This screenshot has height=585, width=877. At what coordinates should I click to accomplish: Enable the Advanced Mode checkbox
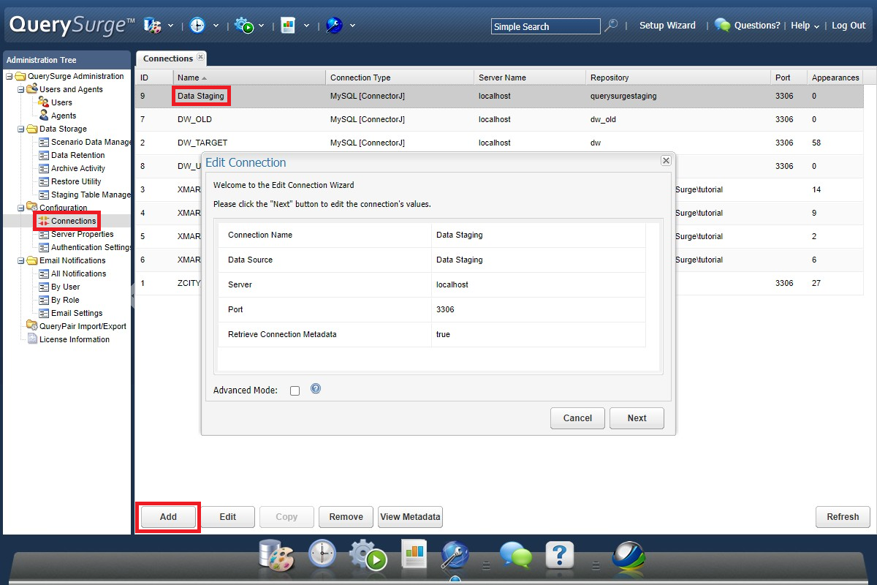pyautogui.click(x=295, y=390)
